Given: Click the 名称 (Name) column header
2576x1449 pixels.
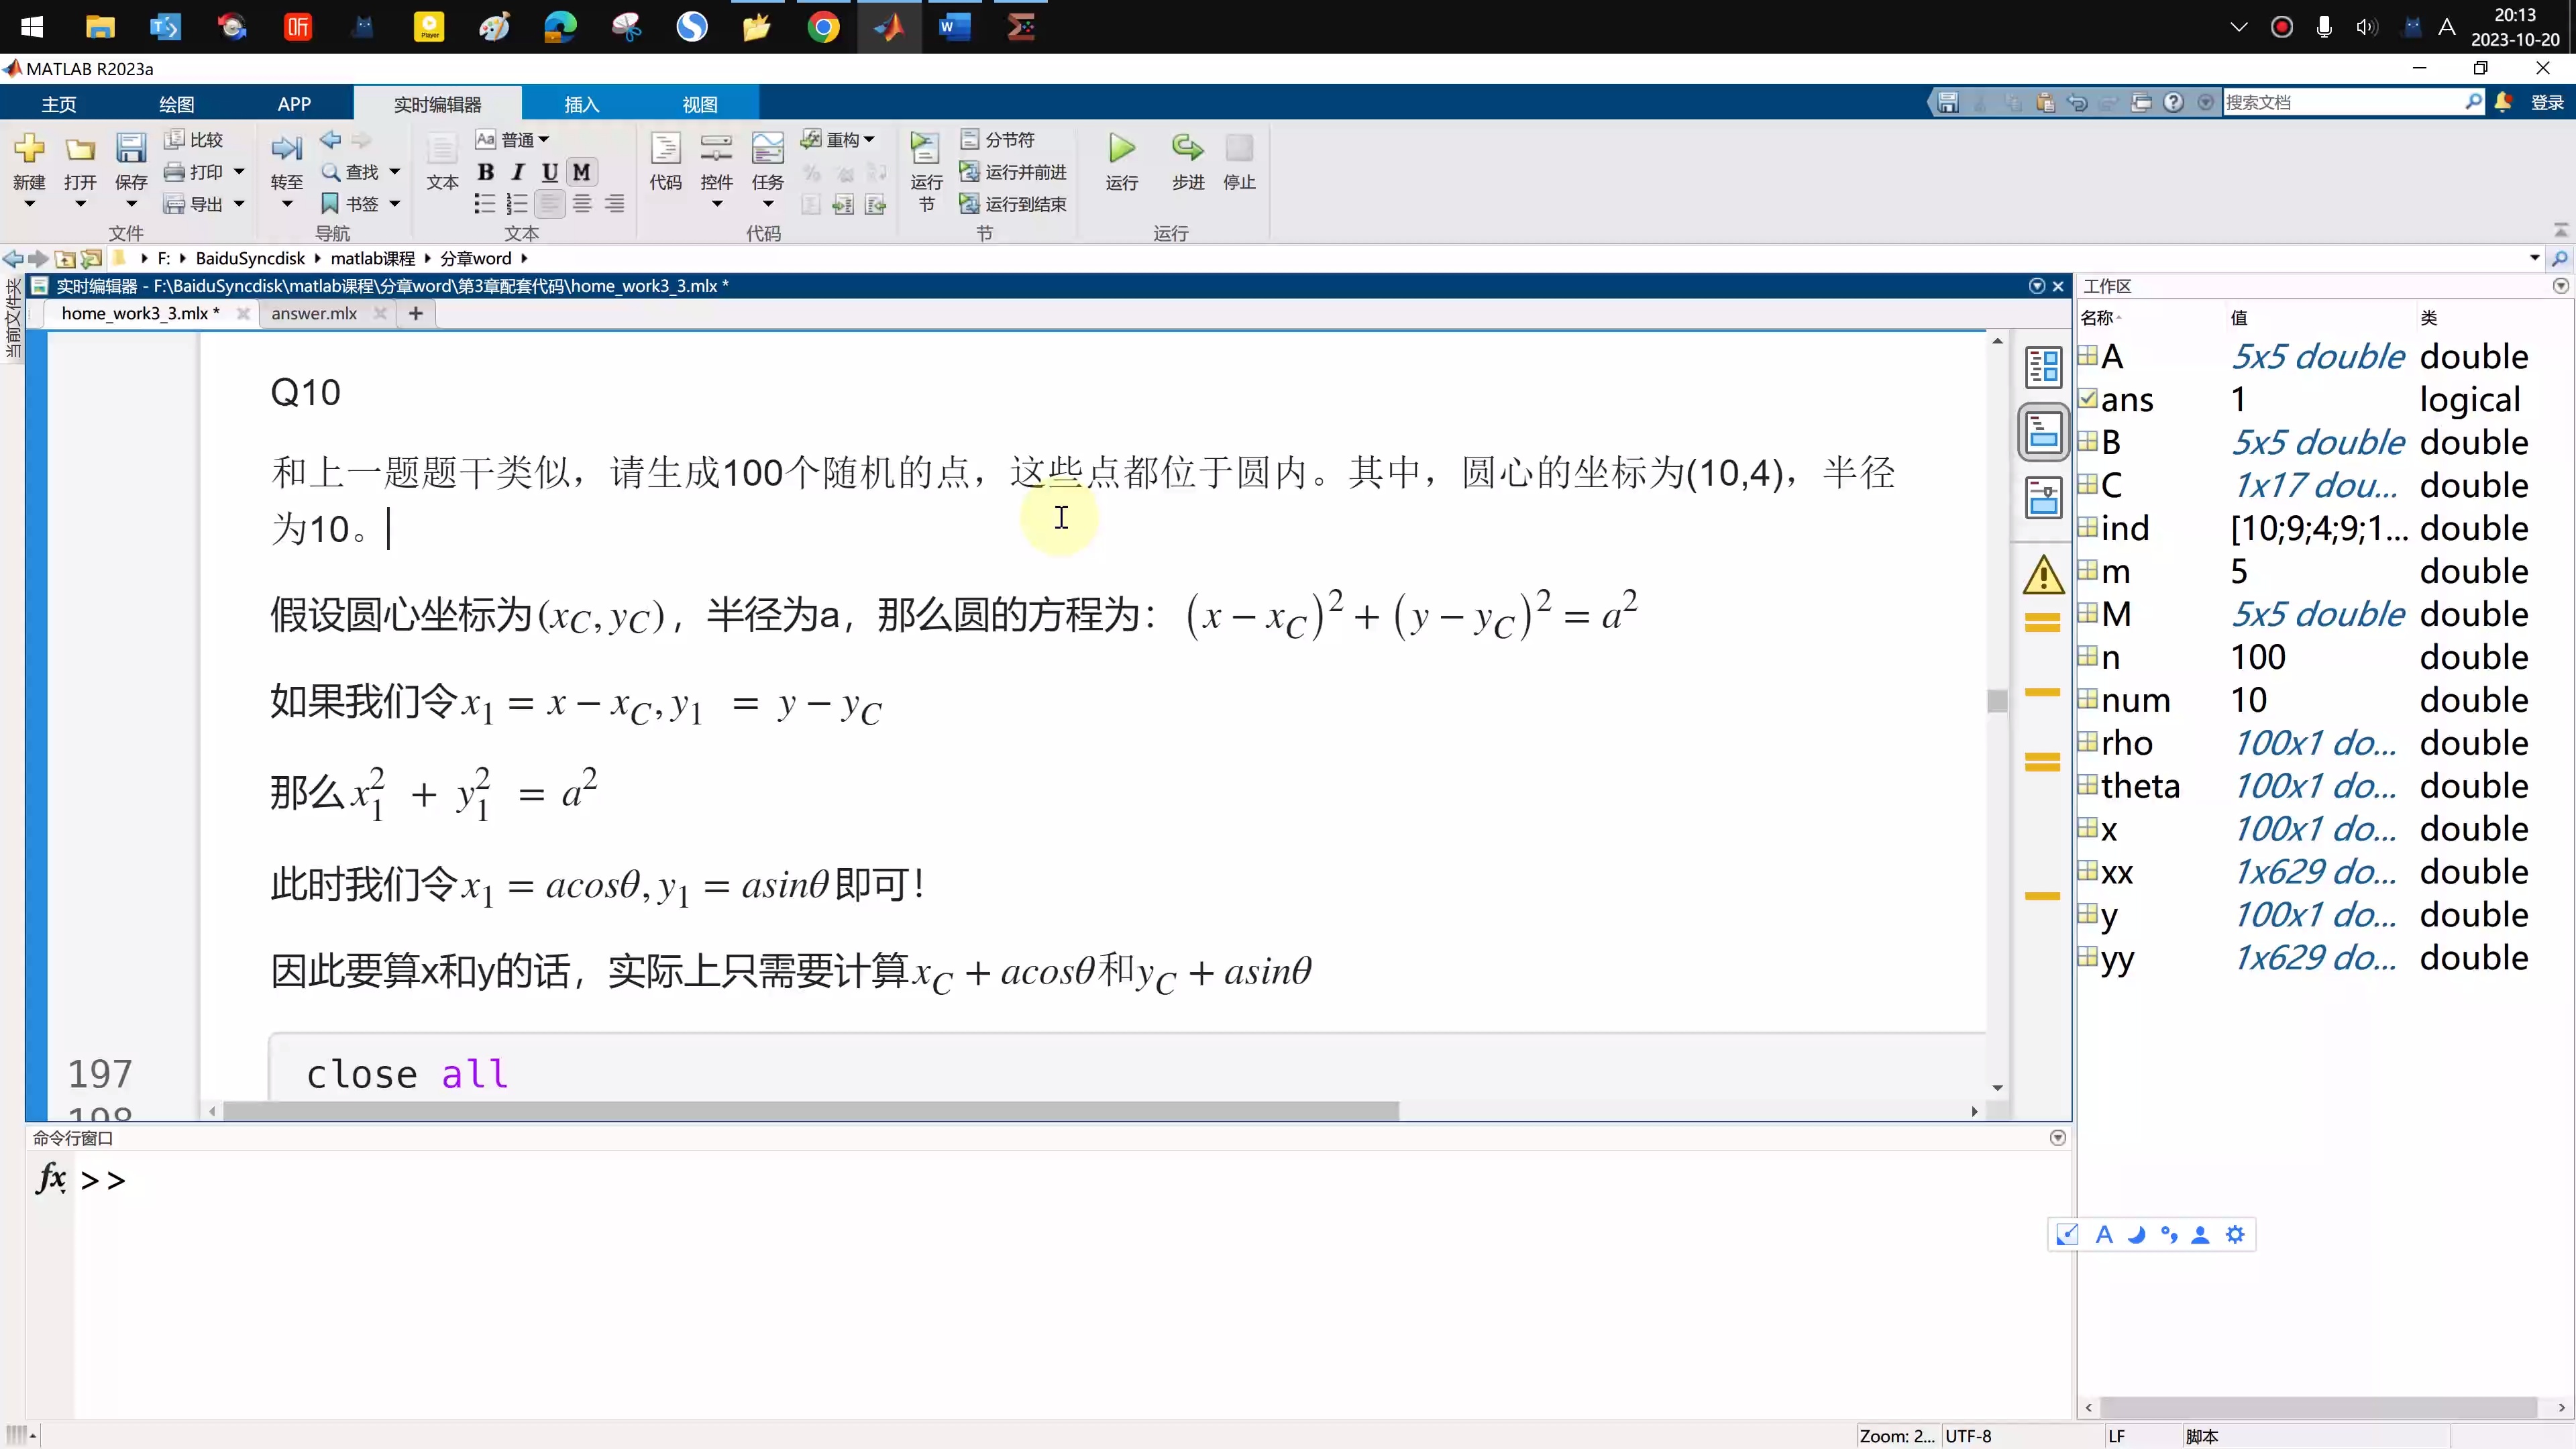Looking at the screenshot, I should (2097, 318).
